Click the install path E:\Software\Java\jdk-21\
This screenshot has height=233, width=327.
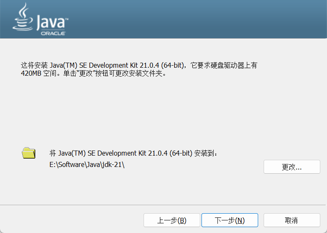[x=87, y=165]
